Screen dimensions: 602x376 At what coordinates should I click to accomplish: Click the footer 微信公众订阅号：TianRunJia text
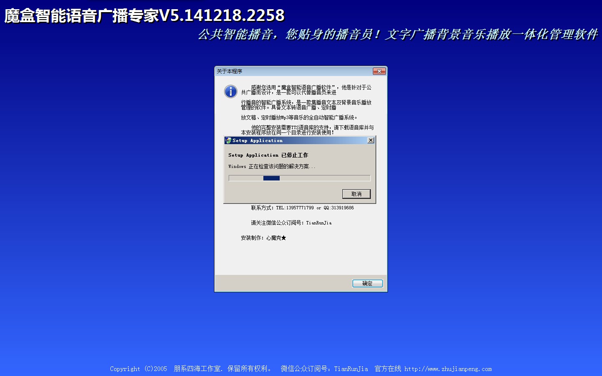[x=324, y=368]
